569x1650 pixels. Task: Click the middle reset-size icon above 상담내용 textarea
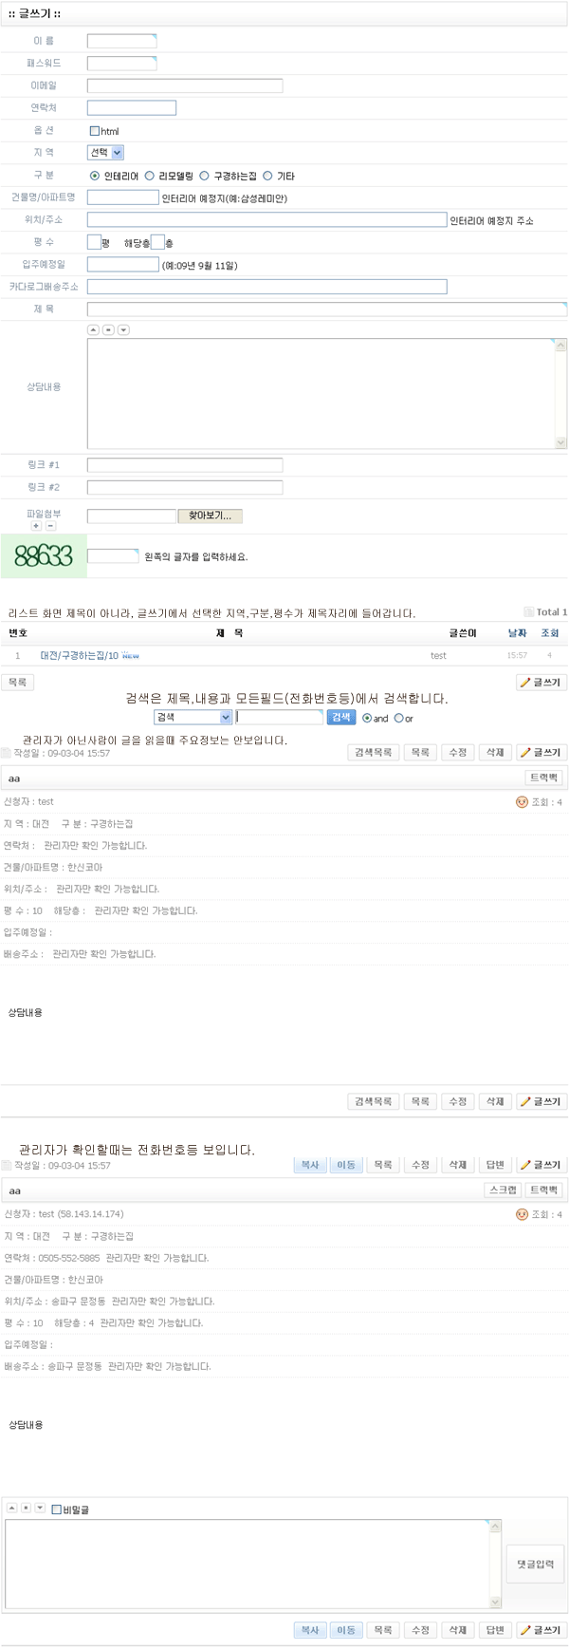click(108, 330)
